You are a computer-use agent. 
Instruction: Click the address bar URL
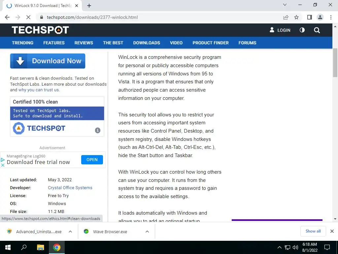92,17
